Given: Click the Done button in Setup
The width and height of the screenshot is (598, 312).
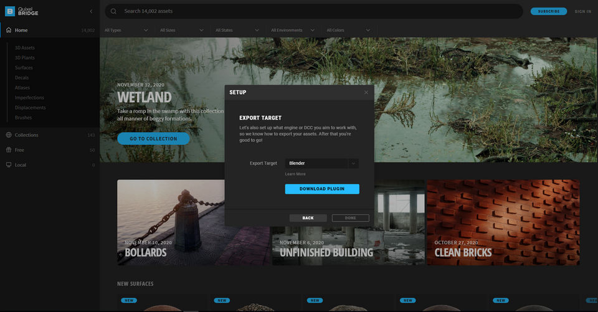Looking at the screenshot, I should (x=351, y=218).
